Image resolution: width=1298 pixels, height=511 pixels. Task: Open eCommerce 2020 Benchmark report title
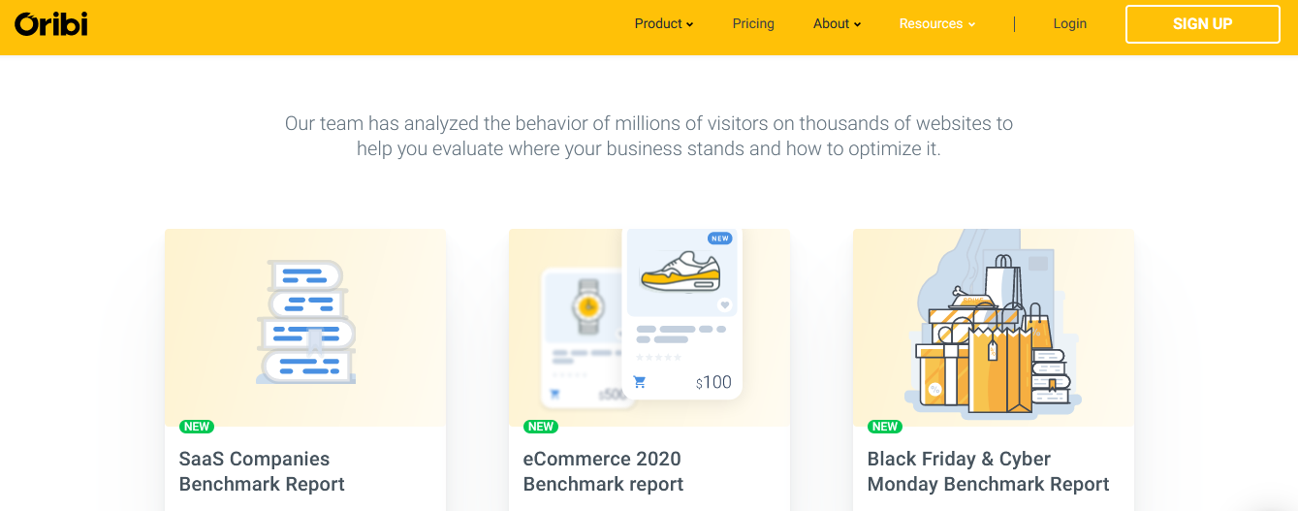point(603,471)
